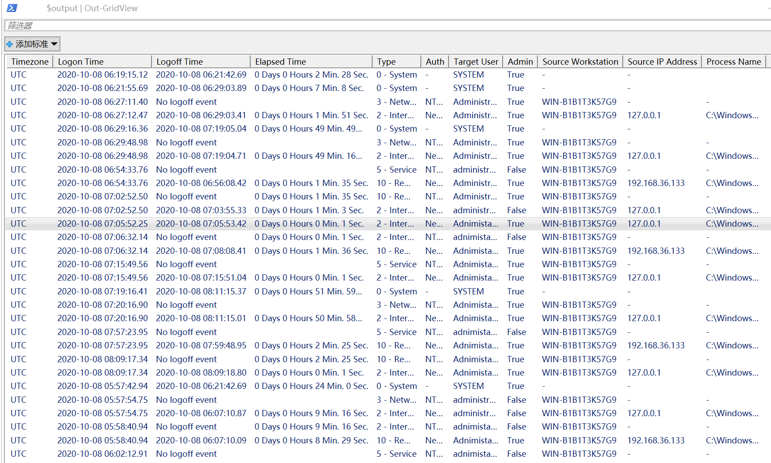Click the Type column header
The height and width of the screenshot is (463, 771).
point(396,62)
